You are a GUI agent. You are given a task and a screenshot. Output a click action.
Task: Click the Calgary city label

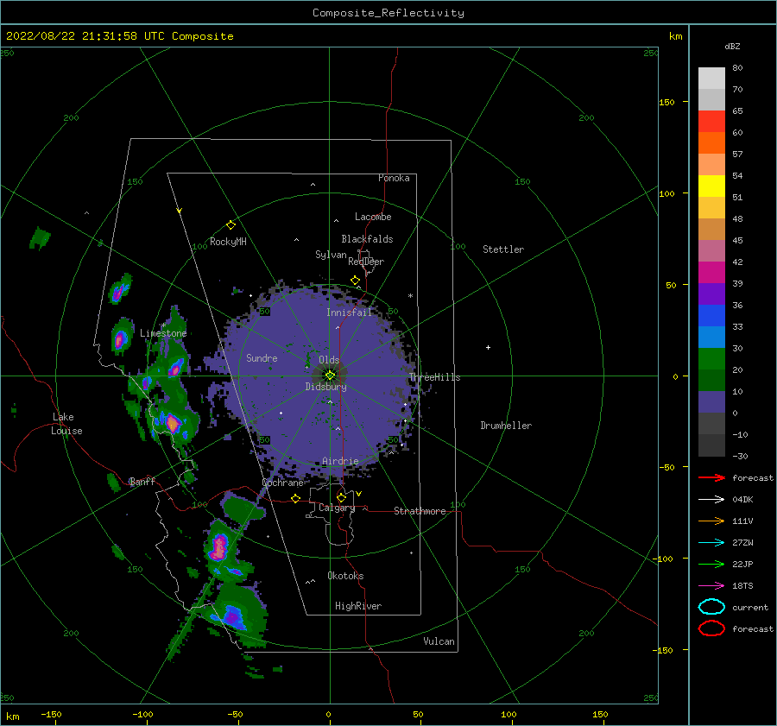pyautogui.click(x=337, y=508)
